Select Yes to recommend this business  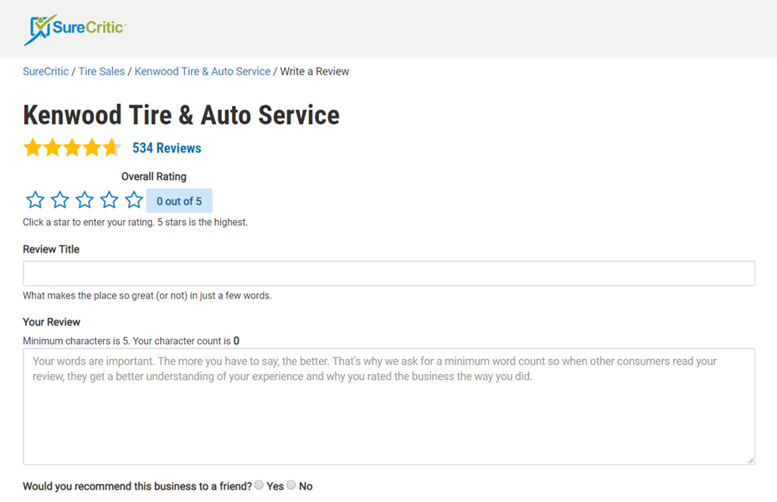click(260, 485)
